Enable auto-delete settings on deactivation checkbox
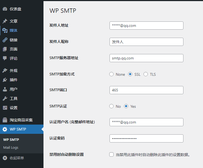The image size is (203, 168). click(111, 155)
